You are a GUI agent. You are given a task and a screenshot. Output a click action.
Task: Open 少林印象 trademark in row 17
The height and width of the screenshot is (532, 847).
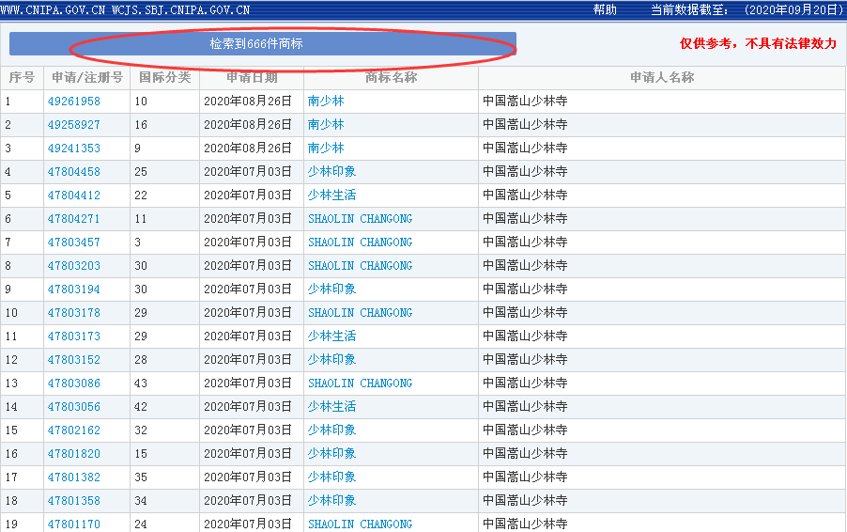tap(331, 477)
